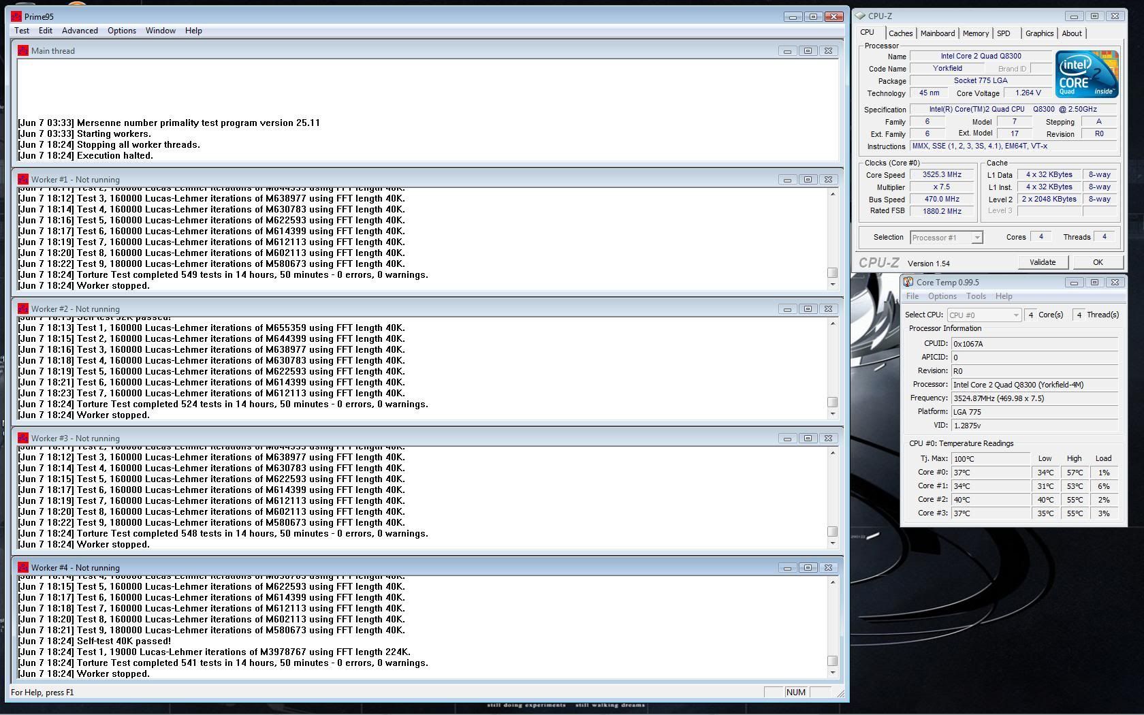Click the Frequency field in Core Temp
Viewport: 1144px width, 715px height.
pyautogui.click(x=1034, y=398)
